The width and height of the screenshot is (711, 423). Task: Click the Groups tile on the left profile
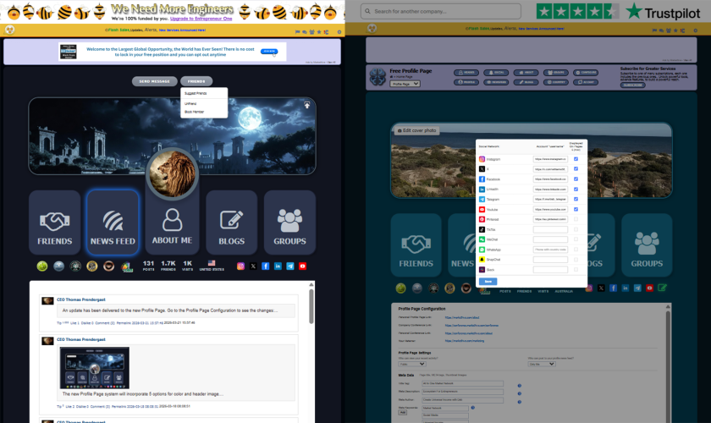(x=289, y=223)
